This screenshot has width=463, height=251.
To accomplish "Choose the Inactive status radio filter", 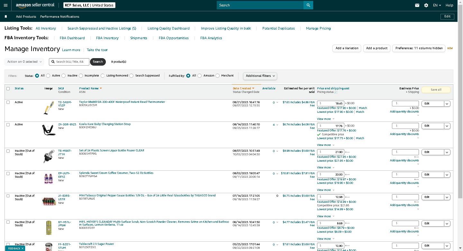I will [x=63, y=76].
